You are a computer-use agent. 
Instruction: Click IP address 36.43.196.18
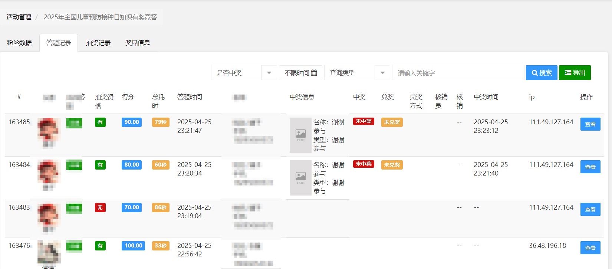[547, 246]
